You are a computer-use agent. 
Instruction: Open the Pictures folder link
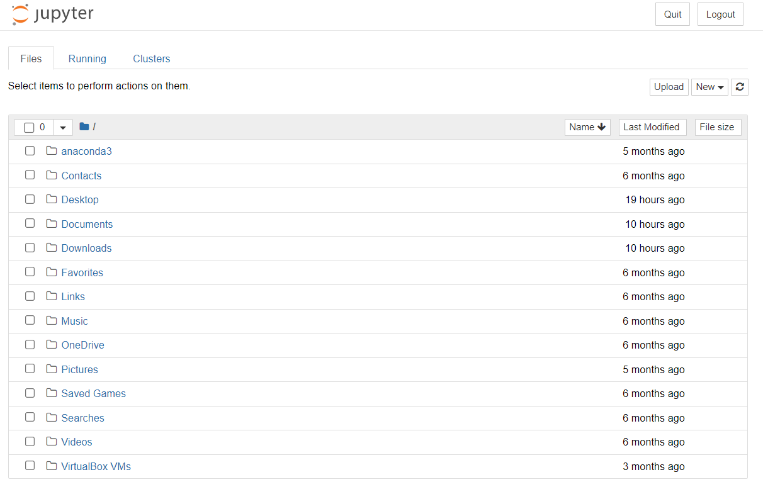(x=79, y=369)
